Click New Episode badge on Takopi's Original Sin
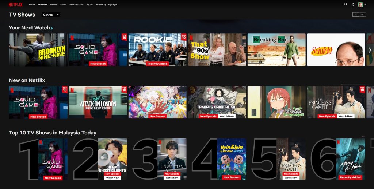374x189 pixels. click(x=208, y=116)
